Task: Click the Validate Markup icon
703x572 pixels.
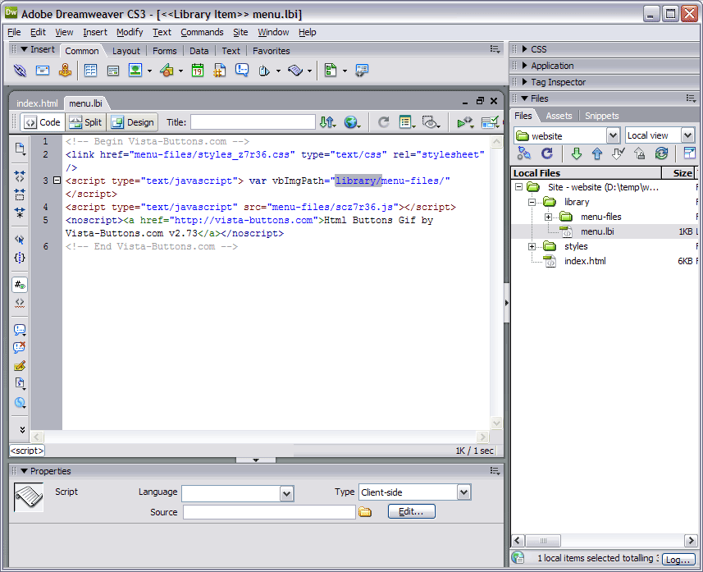Action: 465,122
